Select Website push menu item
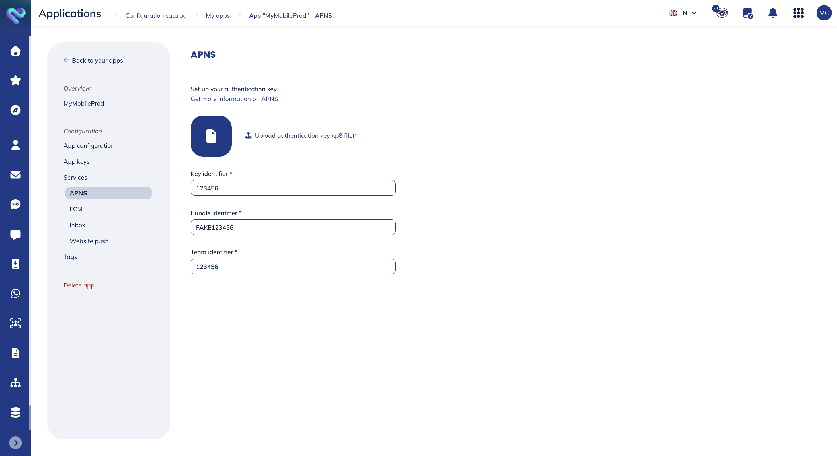 pyautogui.click(x=89, y=241)
